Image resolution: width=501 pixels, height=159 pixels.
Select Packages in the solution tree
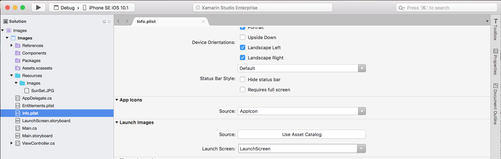tap(31, 61)
